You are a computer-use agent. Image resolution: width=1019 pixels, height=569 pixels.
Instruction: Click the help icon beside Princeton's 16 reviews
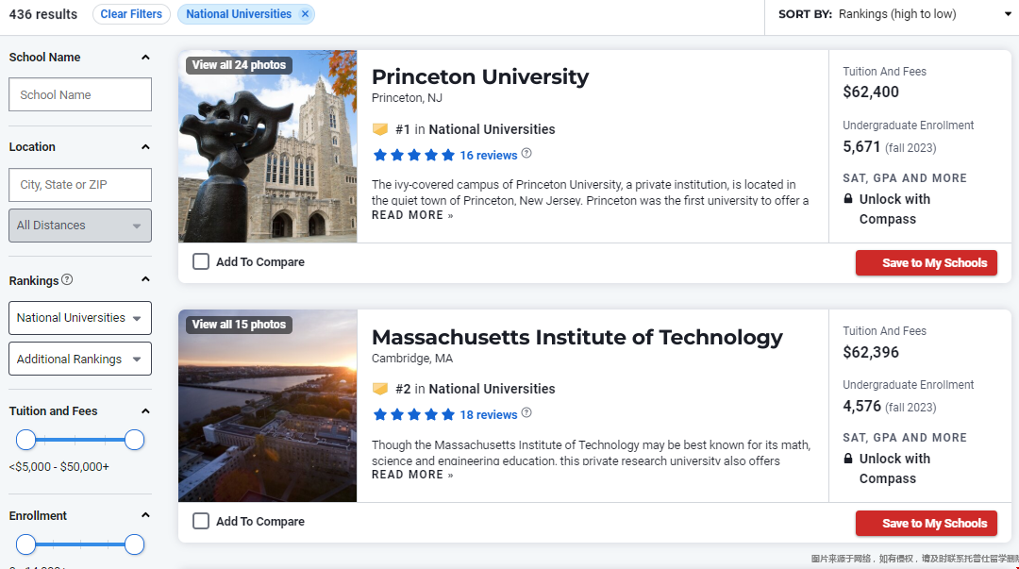pyautogui.click(x=526, y=154)
